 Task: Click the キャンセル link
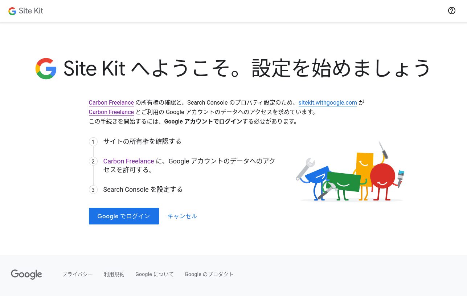pos(182,216)
